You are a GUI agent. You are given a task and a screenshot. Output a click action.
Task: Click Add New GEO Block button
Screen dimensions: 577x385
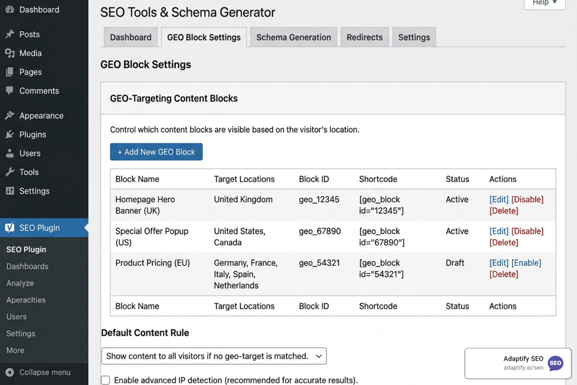(x=156, y=152)
